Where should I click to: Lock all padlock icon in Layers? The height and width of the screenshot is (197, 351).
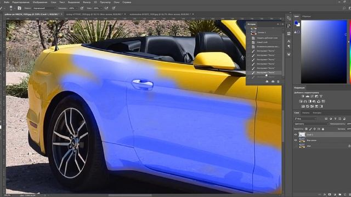pos(323,129)
